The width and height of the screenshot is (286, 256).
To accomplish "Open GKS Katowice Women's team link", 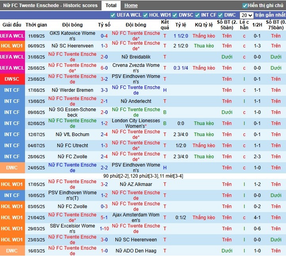I will coord(72,36).
